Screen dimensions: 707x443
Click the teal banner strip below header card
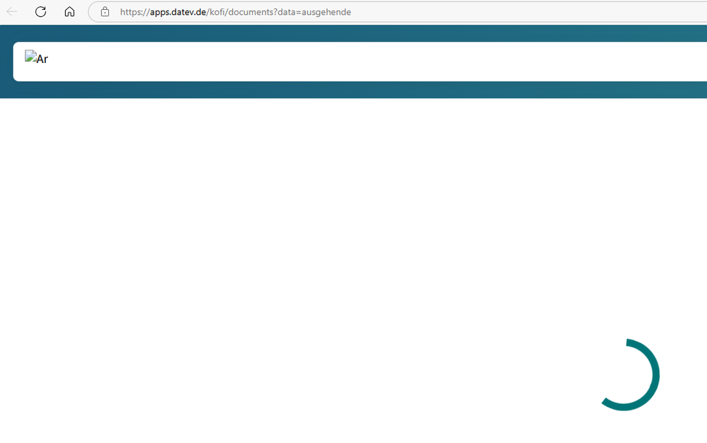[x=354, y=90]
